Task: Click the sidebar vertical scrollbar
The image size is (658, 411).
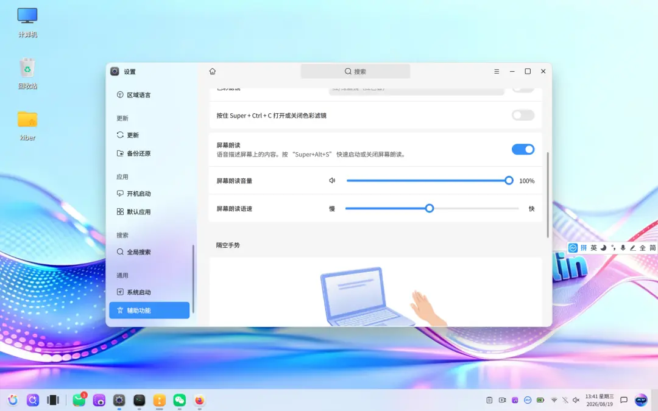Action: (193, 279)
